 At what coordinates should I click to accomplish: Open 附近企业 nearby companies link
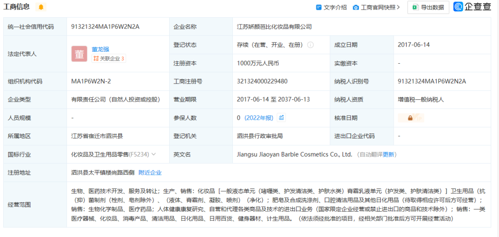click(x=150, y=173)
